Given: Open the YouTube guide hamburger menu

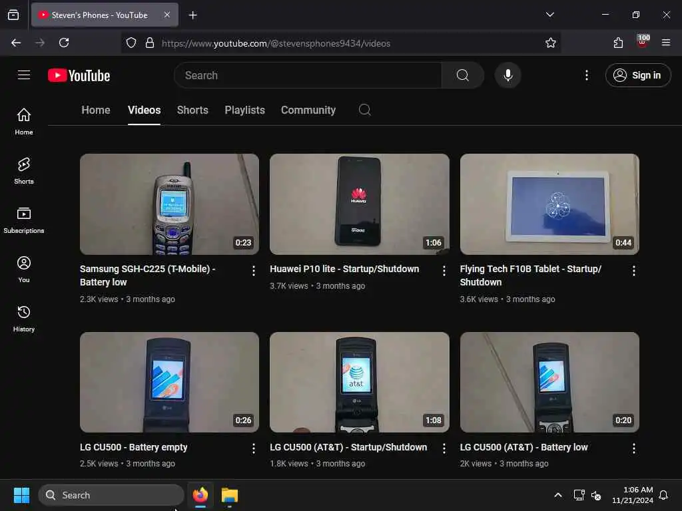Looking at the screenshot, I should click(x=24, y=75).
